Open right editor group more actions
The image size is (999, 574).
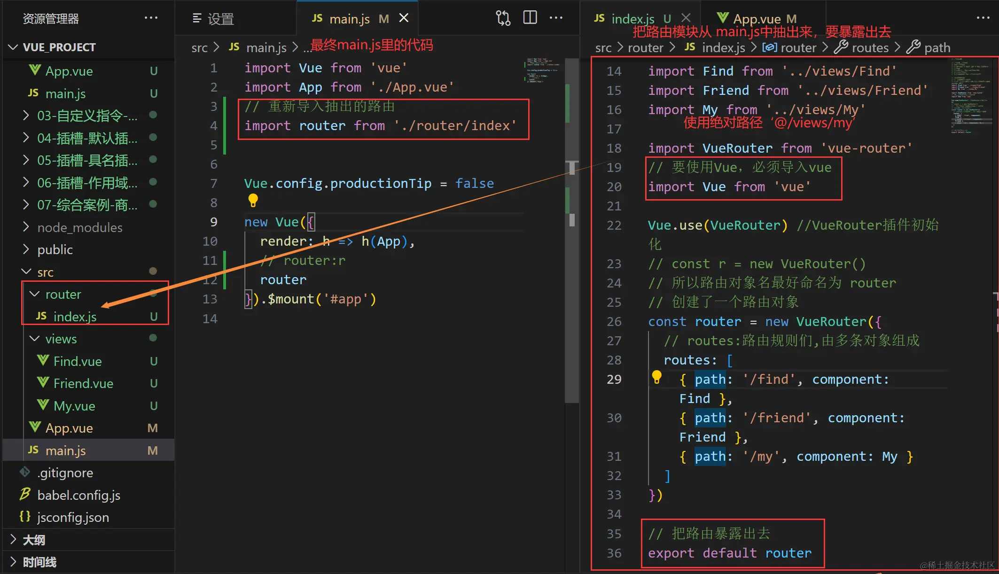point(983,18)
